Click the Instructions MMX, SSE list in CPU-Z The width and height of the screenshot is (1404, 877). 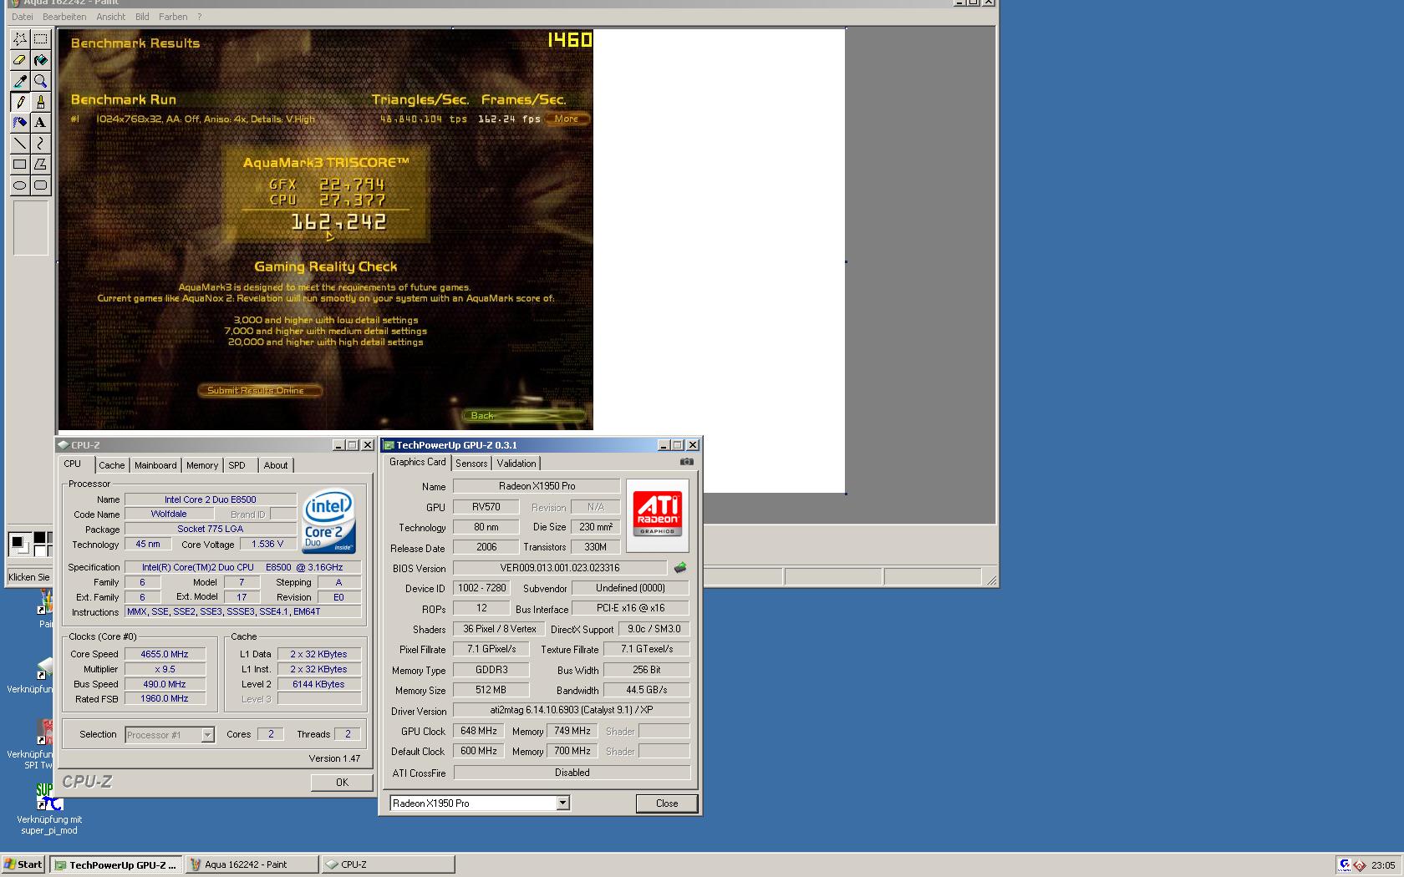coord(242,611)
